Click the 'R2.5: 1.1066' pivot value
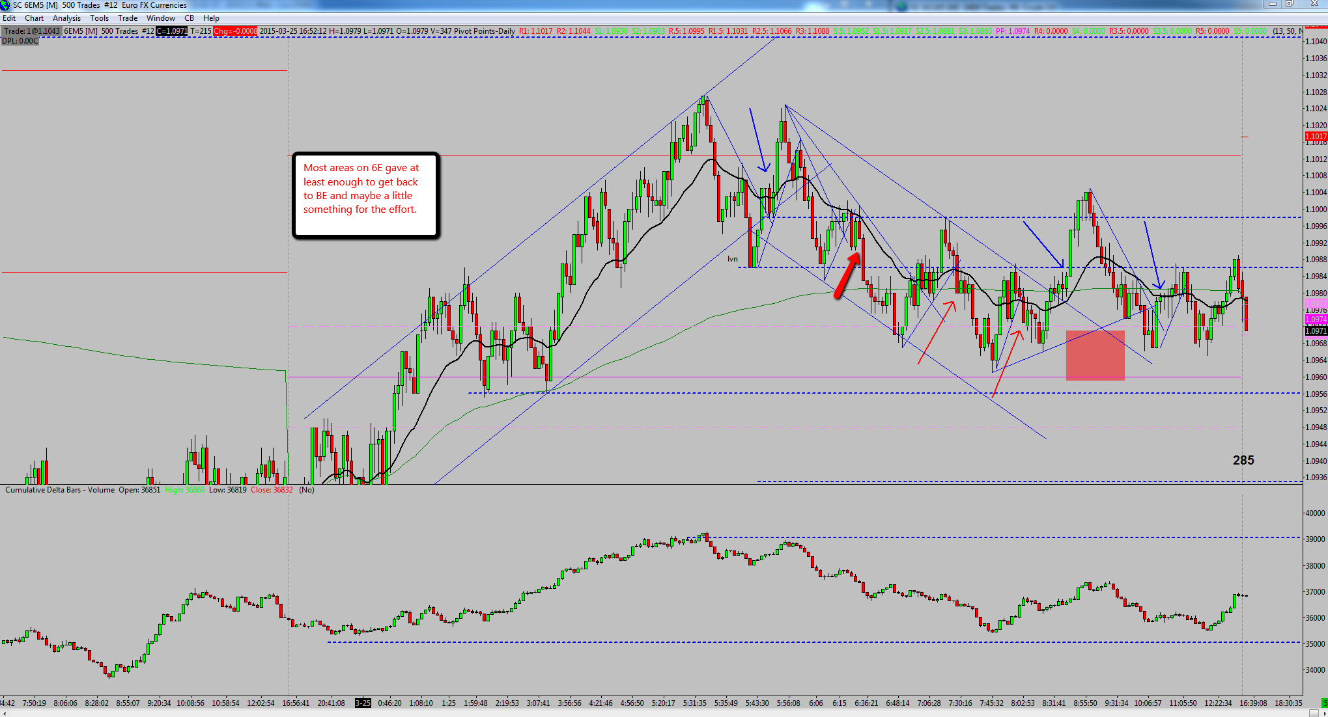1328x717 pixels. tap(772, 31)
